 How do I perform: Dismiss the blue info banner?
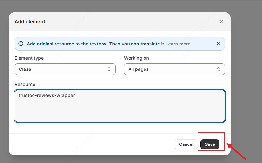pos(219,44)
